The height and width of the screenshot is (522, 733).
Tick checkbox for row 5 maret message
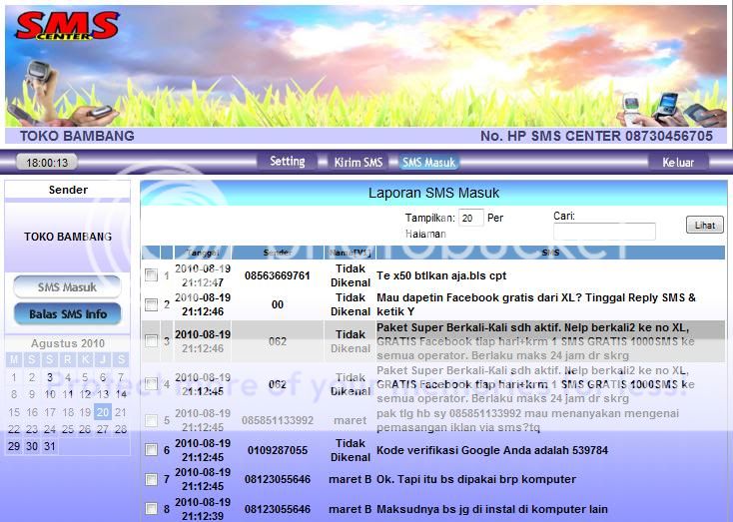click(151, 420)
